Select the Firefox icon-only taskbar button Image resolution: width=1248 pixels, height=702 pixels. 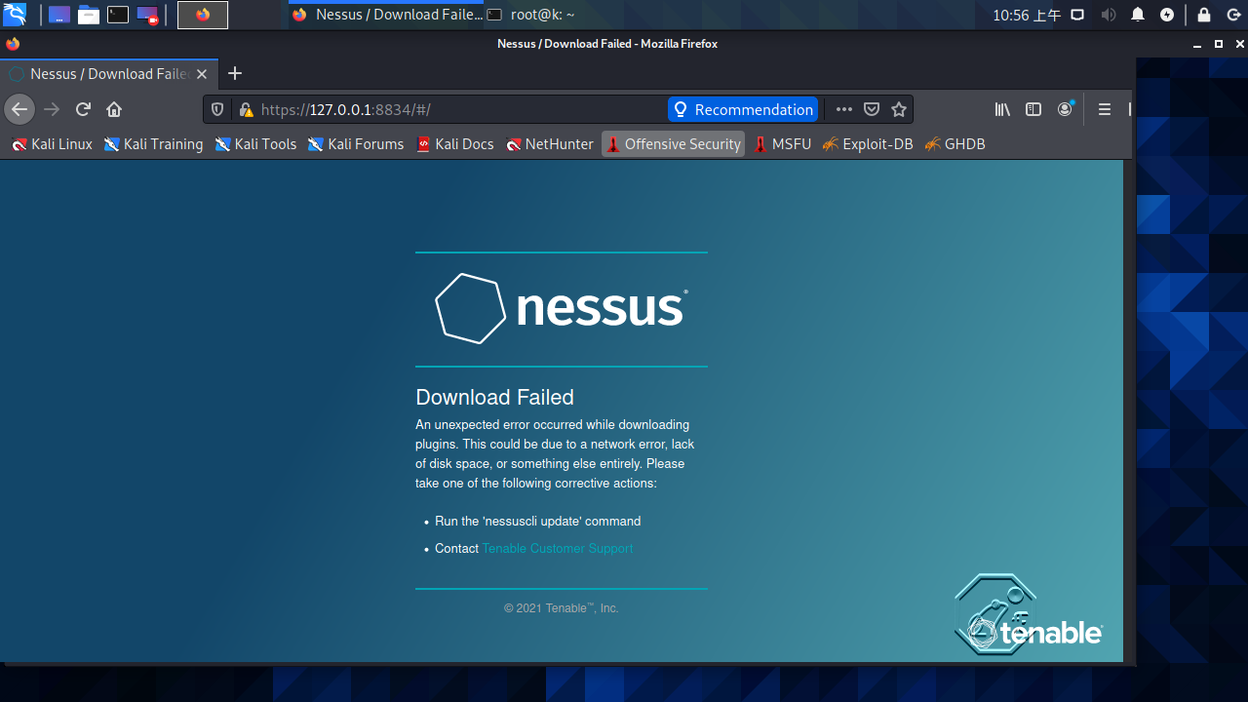pos(203,15)
